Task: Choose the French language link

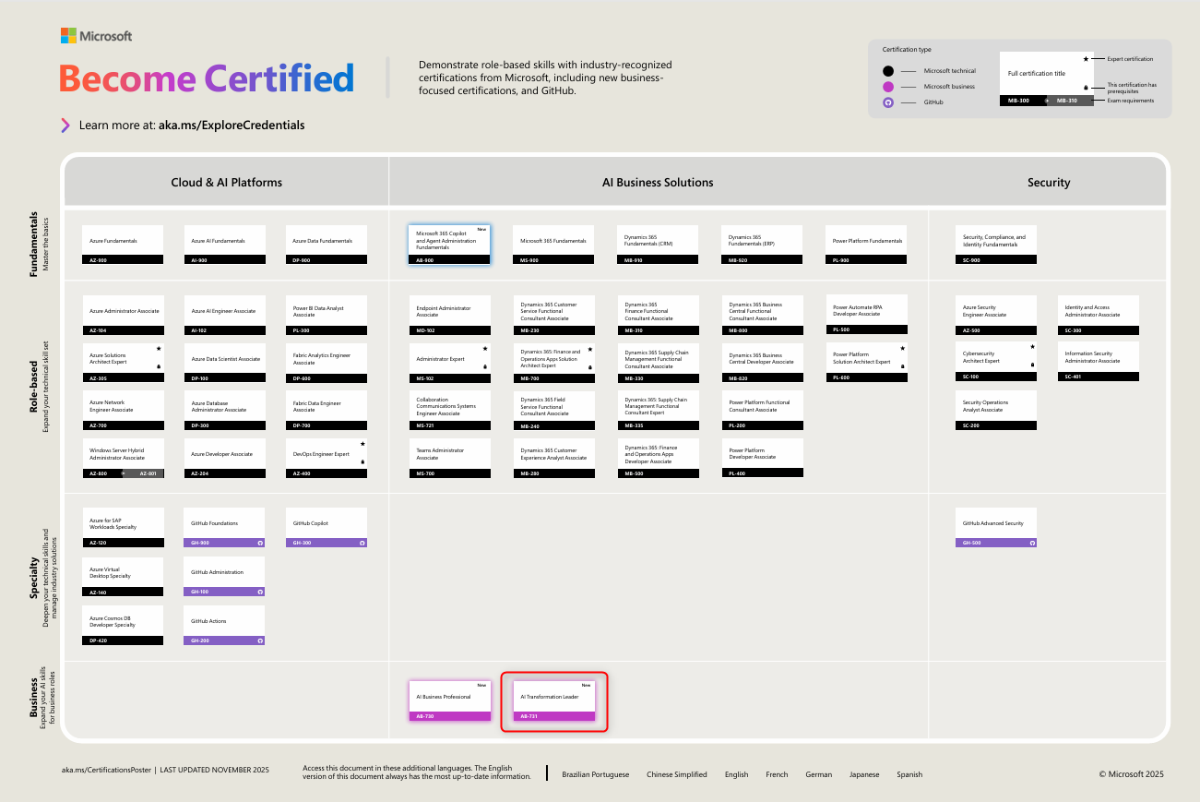Action: tap(777, 774)
